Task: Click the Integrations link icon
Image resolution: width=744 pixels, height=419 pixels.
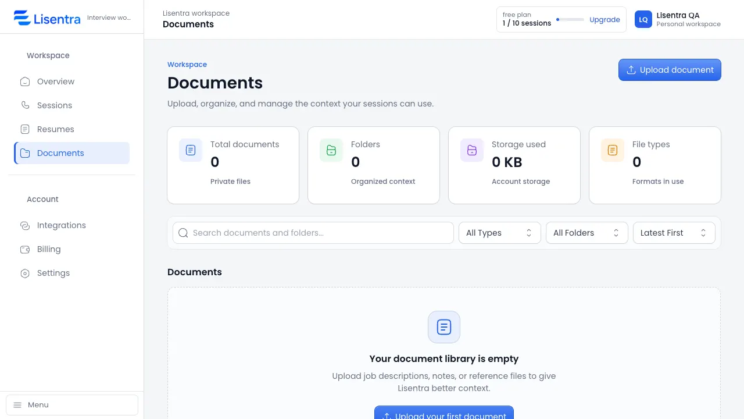Action: [25, 225]
